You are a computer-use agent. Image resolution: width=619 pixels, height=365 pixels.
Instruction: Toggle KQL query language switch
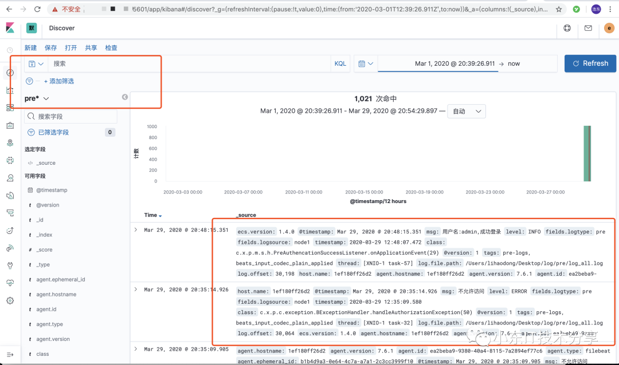point(340,64)
